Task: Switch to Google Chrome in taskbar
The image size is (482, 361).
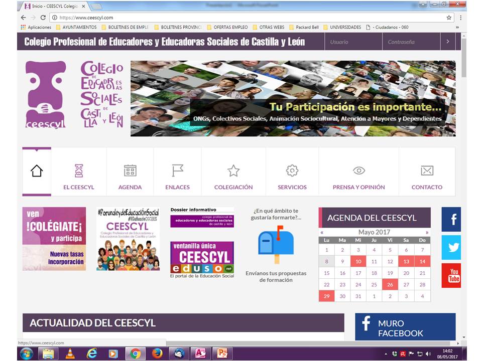Action: (x=135, y=354)
